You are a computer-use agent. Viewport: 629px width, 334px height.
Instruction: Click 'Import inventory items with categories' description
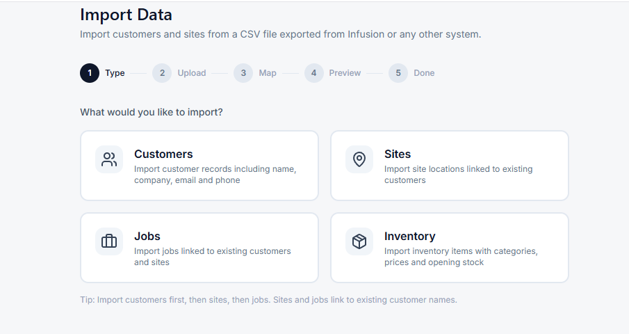tap(461, 257)
